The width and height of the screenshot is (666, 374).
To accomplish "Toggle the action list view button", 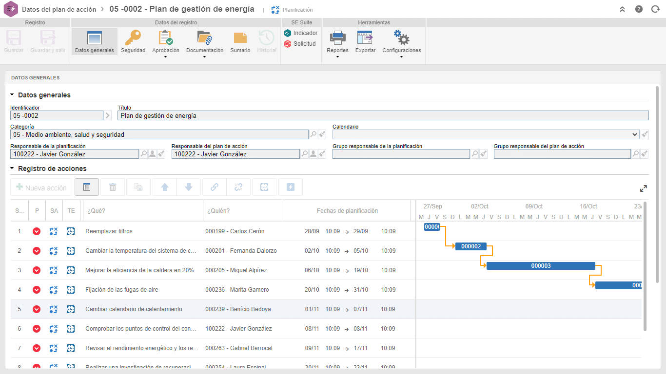I will point(87,187).
